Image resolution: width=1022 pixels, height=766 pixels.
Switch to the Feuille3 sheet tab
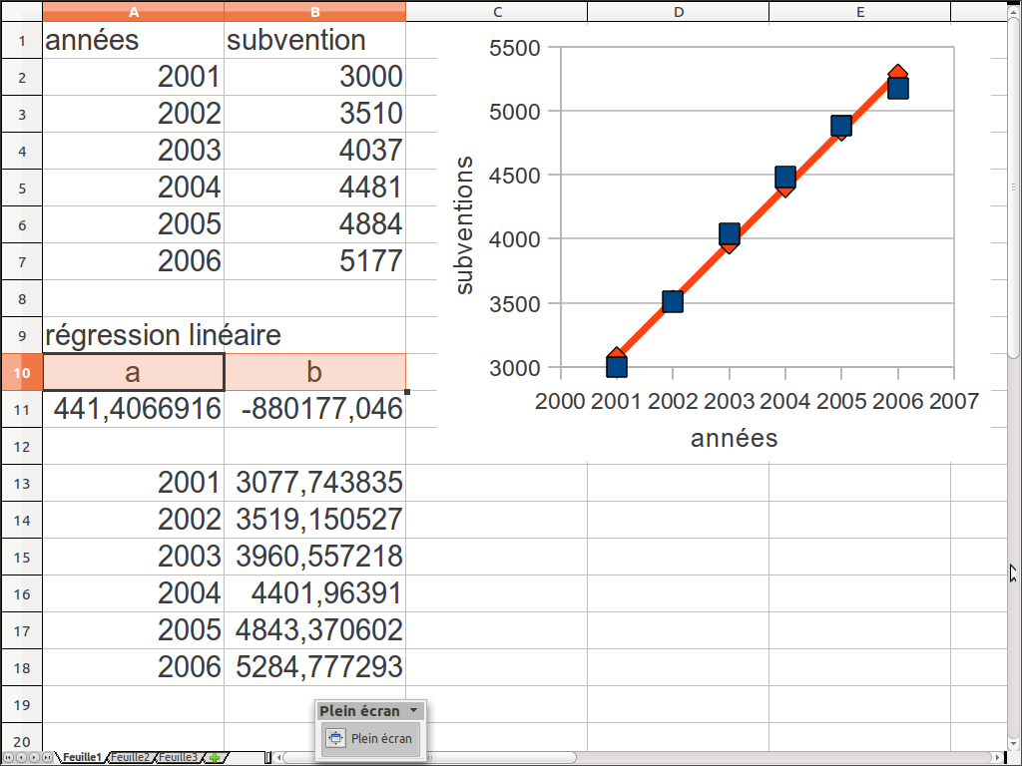tap(179, 758)
